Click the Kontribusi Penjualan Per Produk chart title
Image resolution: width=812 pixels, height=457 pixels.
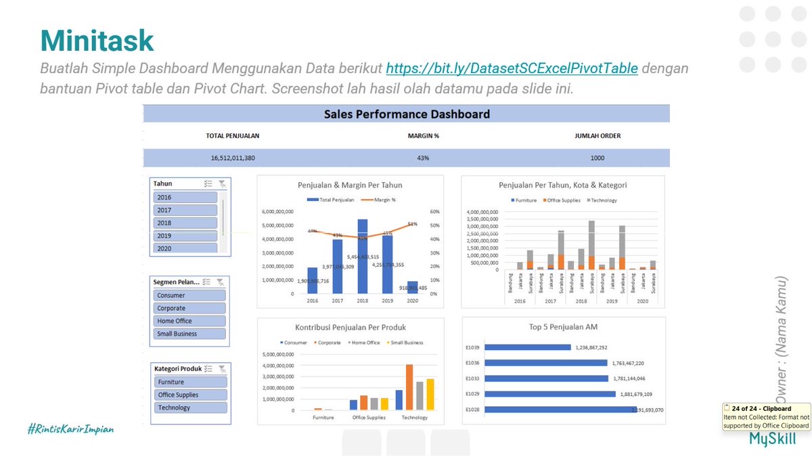click(351, 327)
